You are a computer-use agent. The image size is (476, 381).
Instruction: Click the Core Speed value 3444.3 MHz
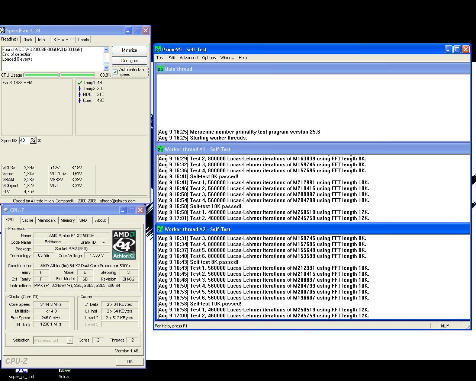click(51, 304)
